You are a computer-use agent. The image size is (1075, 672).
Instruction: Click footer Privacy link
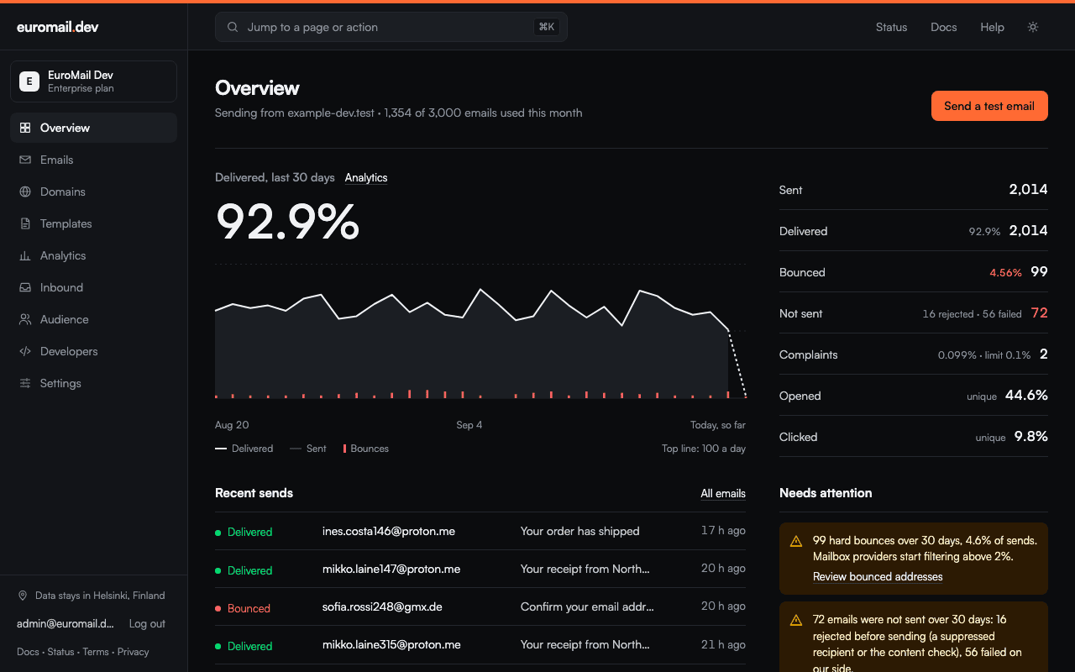coord(134,652)
